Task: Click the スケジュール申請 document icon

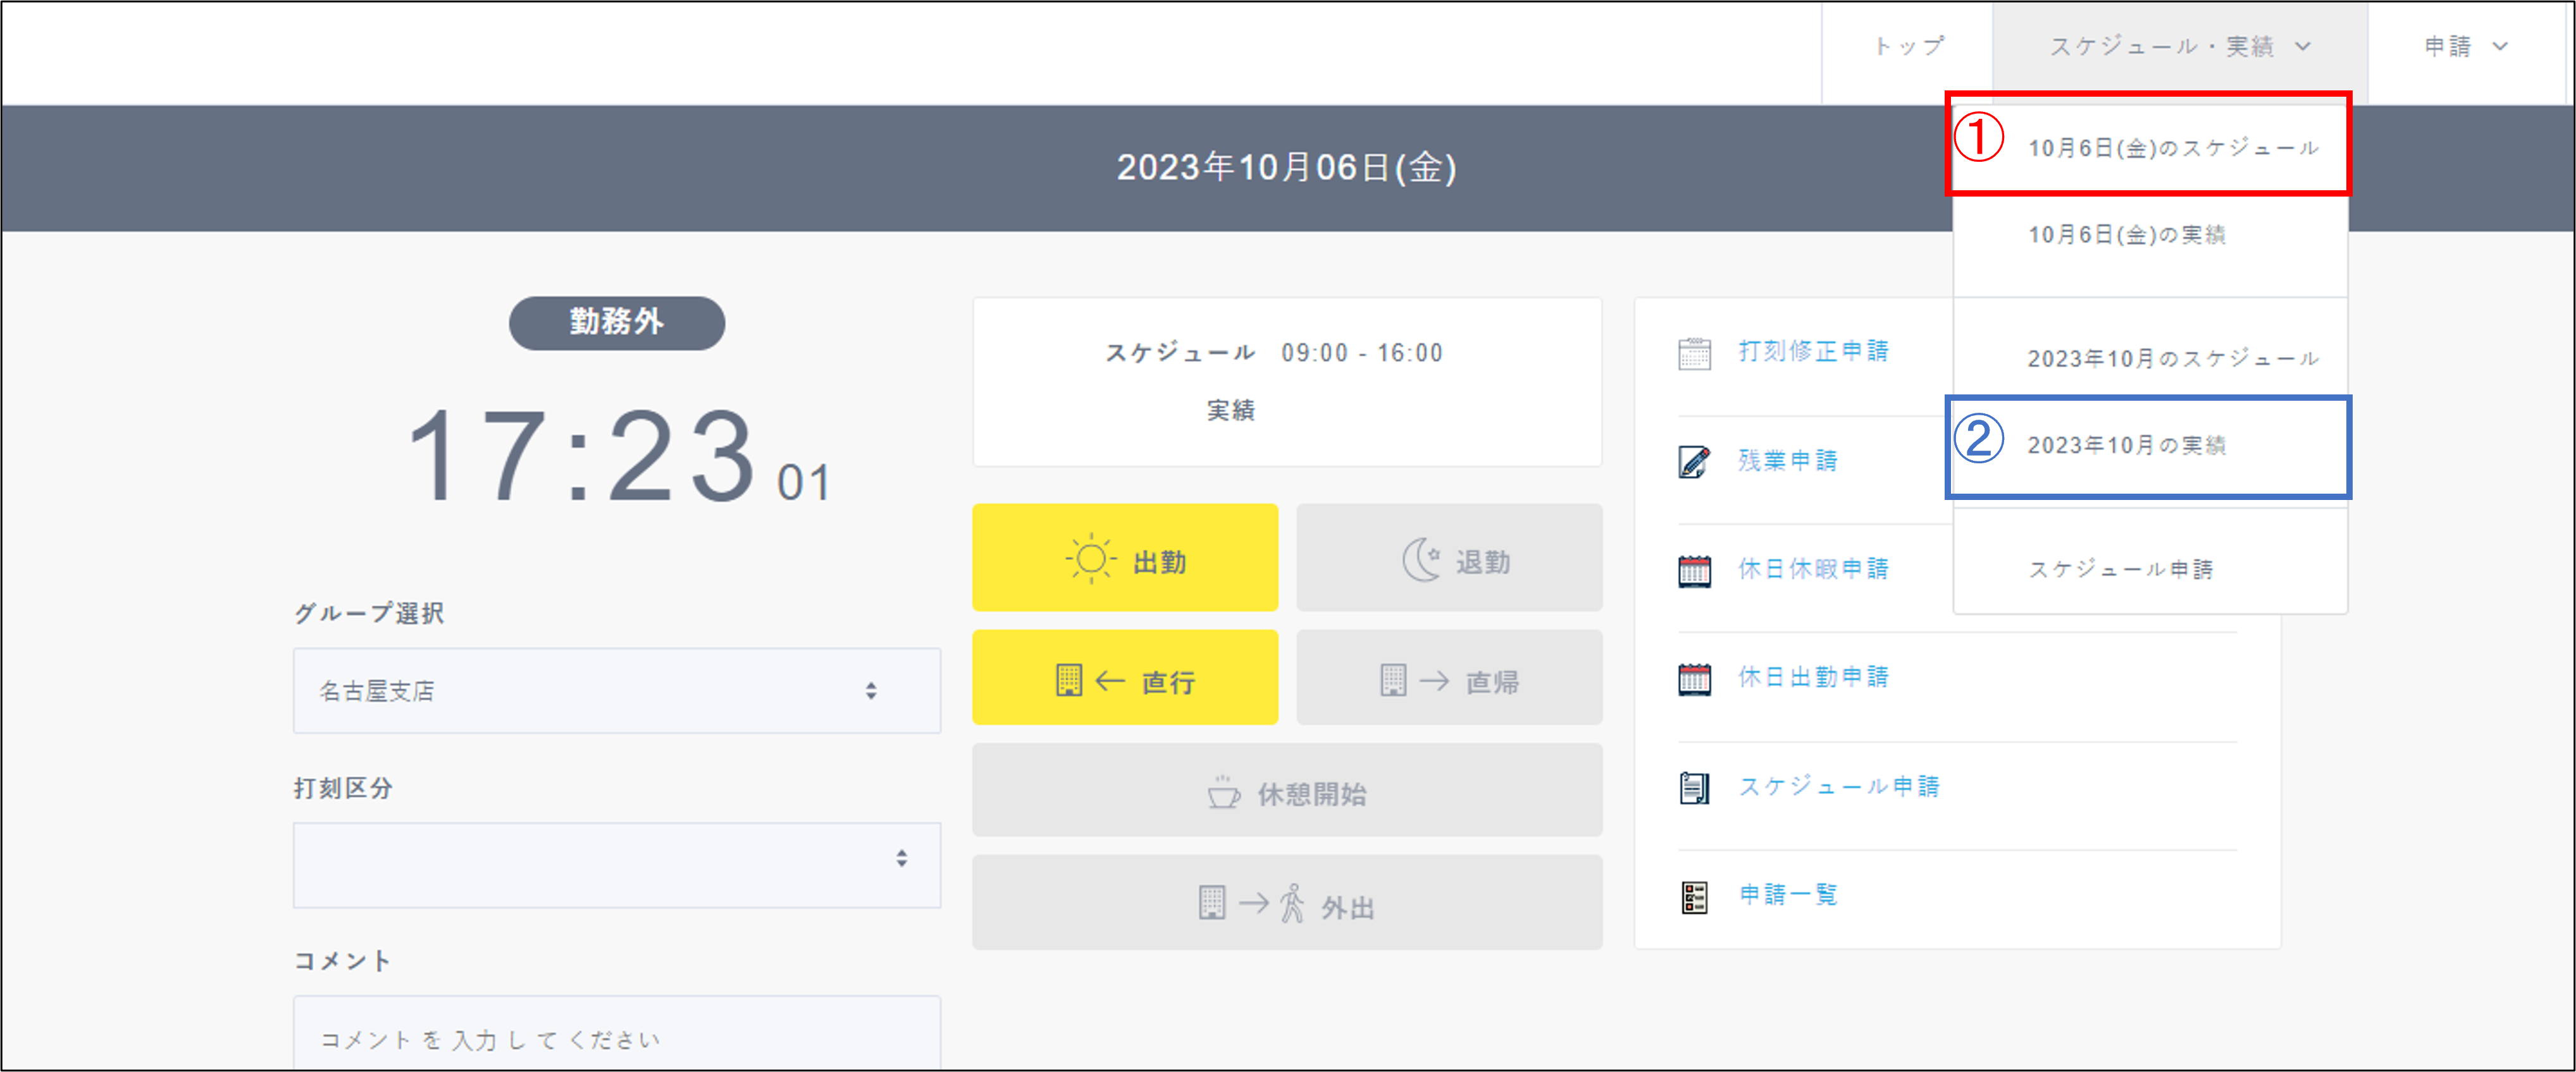Action: [x=1694, y=788]
